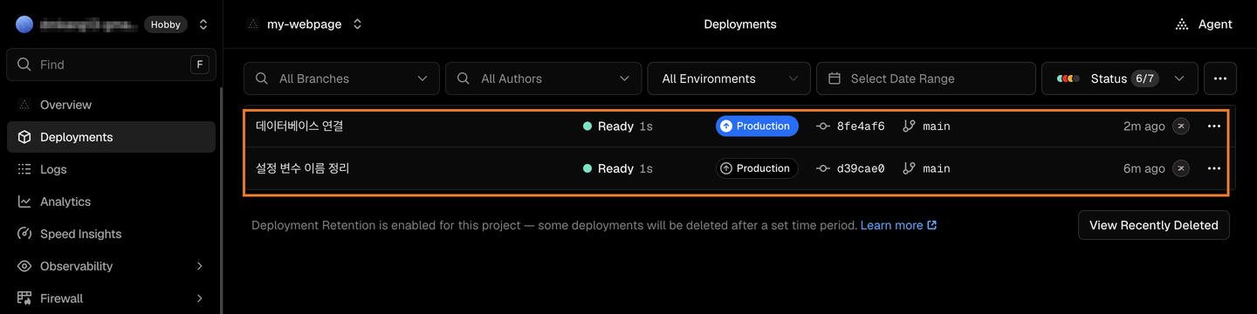Open the Select Date Range picker
Screen dimensions: 1257x314
pos(925,78)
